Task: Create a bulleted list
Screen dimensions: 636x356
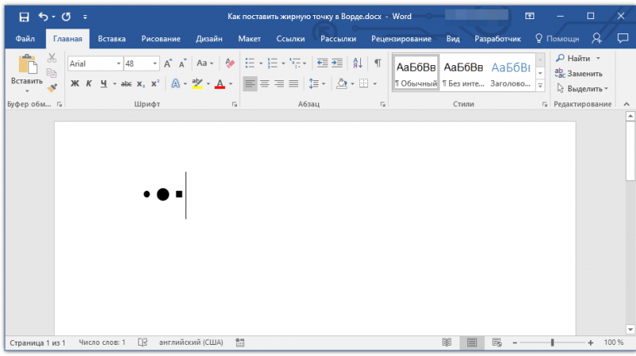Action: (250, 64)
